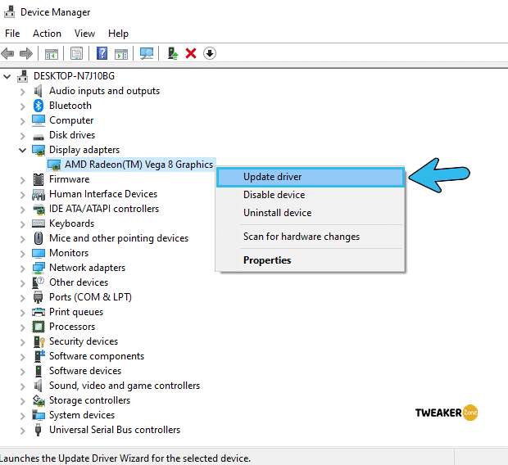Select AMD Radeon(TM) Vega 8 Graphics device
Screen dimensions: 508x465
(x=138, y=165)
